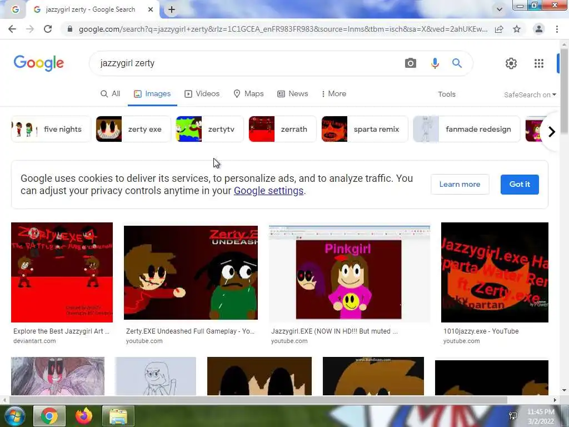Viewport: 569px width, 427px height.
Task: Click '1010jazzy.exe - YouTube' caption
Action: (481, 331)
